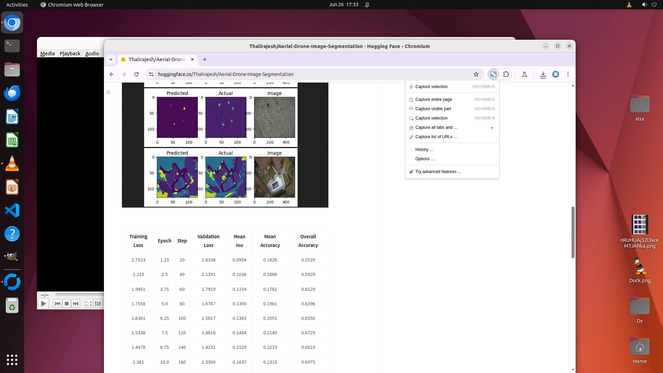The image size is (663, 373).
Task: Click Try advanced features link
Action: coord(438,172)
